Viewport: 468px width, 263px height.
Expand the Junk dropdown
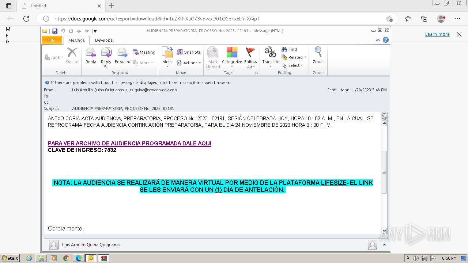(x=54, y=57)
